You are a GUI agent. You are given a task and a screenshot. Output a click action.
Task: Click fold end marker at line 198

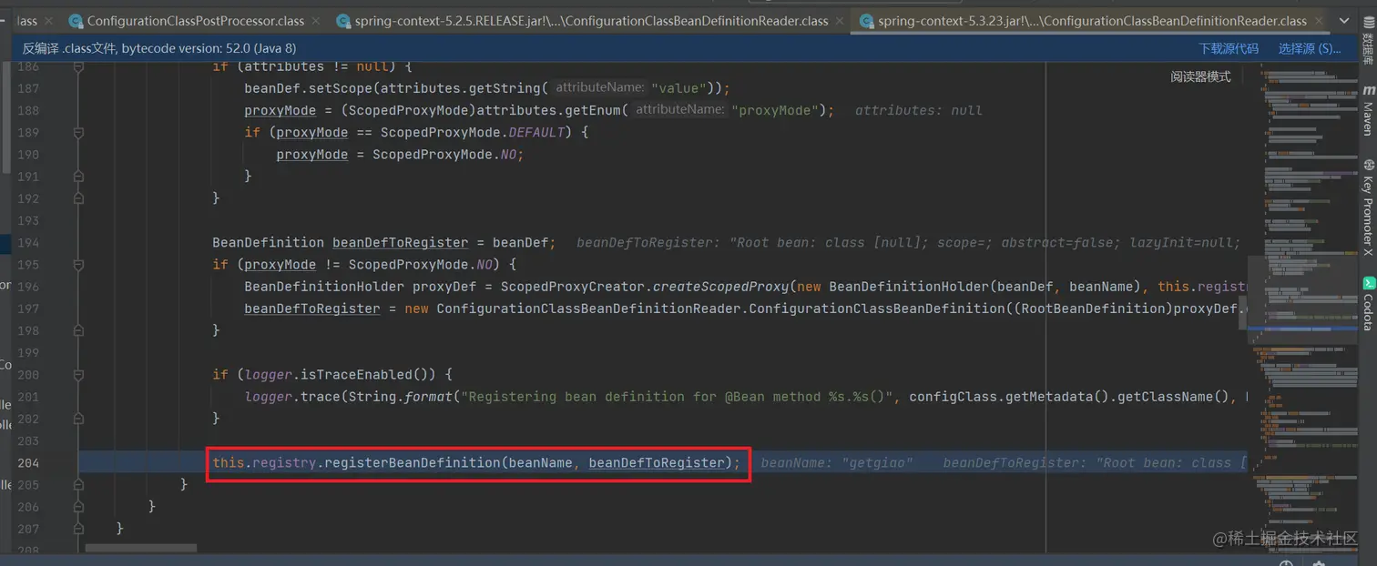pos(78,330)
